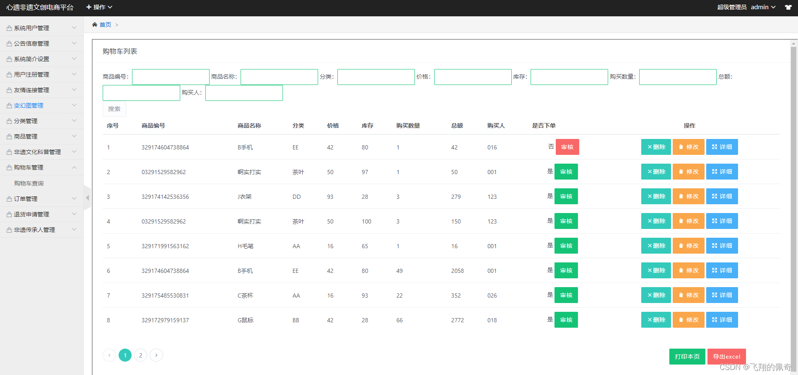798x375 pixels.
Task: Click the bag icon beside 变幻图管理
Action: pyautogui.click(x=9, y=105)
